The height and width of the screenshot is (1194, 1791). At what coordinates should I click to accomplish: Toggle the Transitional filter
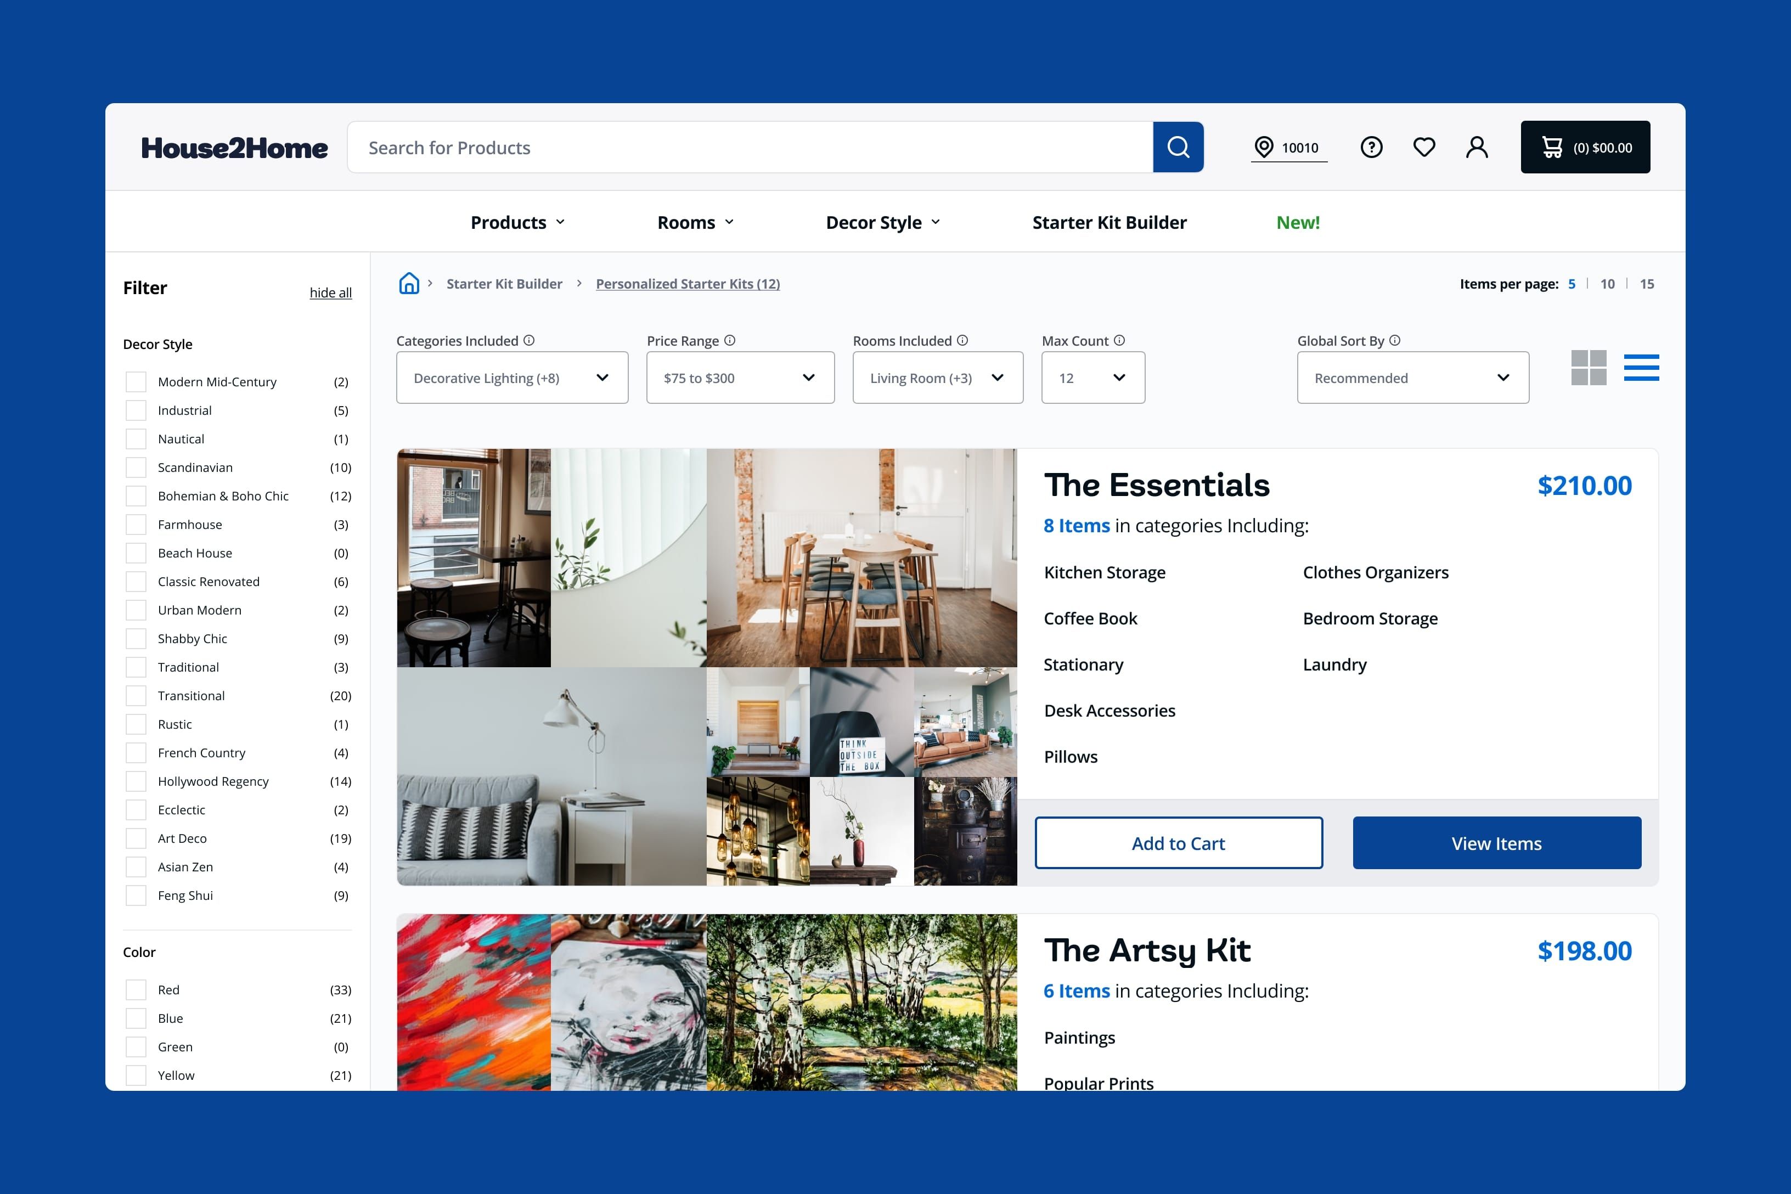point(136,696)
